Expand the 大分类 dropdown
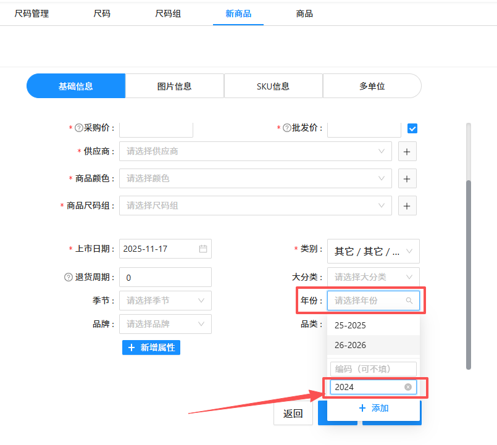 [374, 277]
